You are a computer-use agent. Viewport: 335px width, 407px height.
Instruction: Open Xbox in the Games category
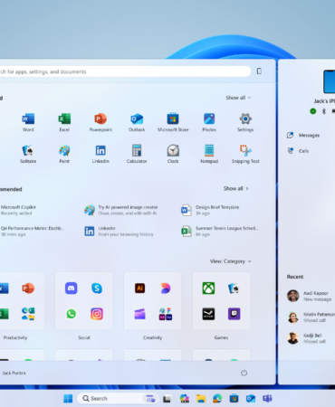(208, 289)
